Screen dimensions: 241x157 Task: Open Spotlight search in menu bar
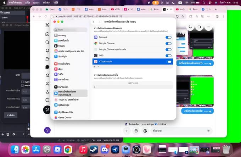[204, 2]
